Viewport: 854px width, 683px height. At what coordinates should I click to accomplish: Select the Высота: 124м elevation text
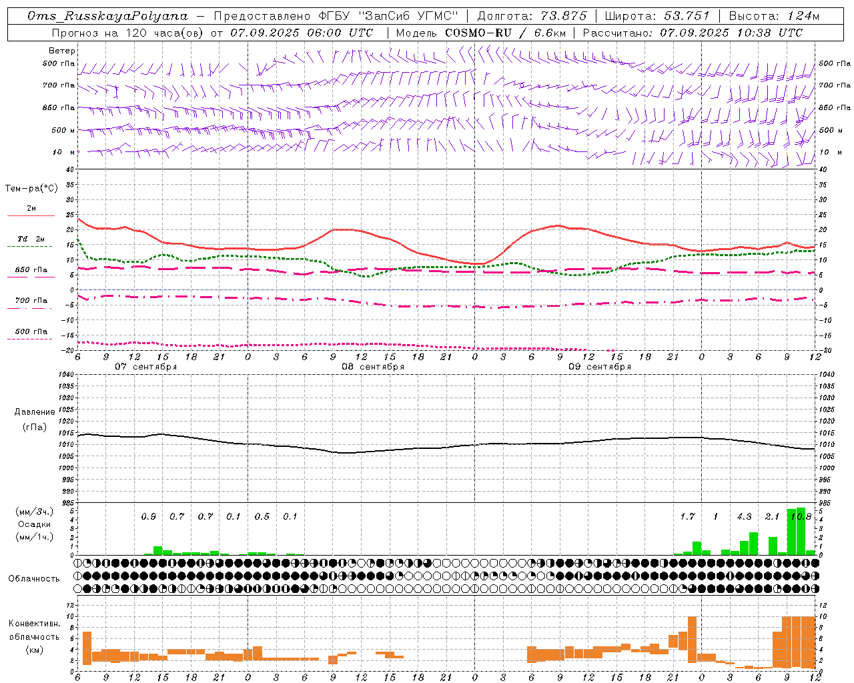774,16
